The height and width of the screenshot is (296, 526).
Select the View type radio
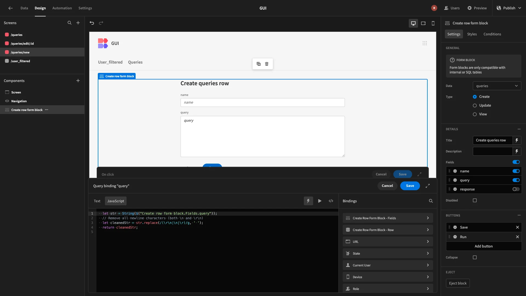coord(475,114)
